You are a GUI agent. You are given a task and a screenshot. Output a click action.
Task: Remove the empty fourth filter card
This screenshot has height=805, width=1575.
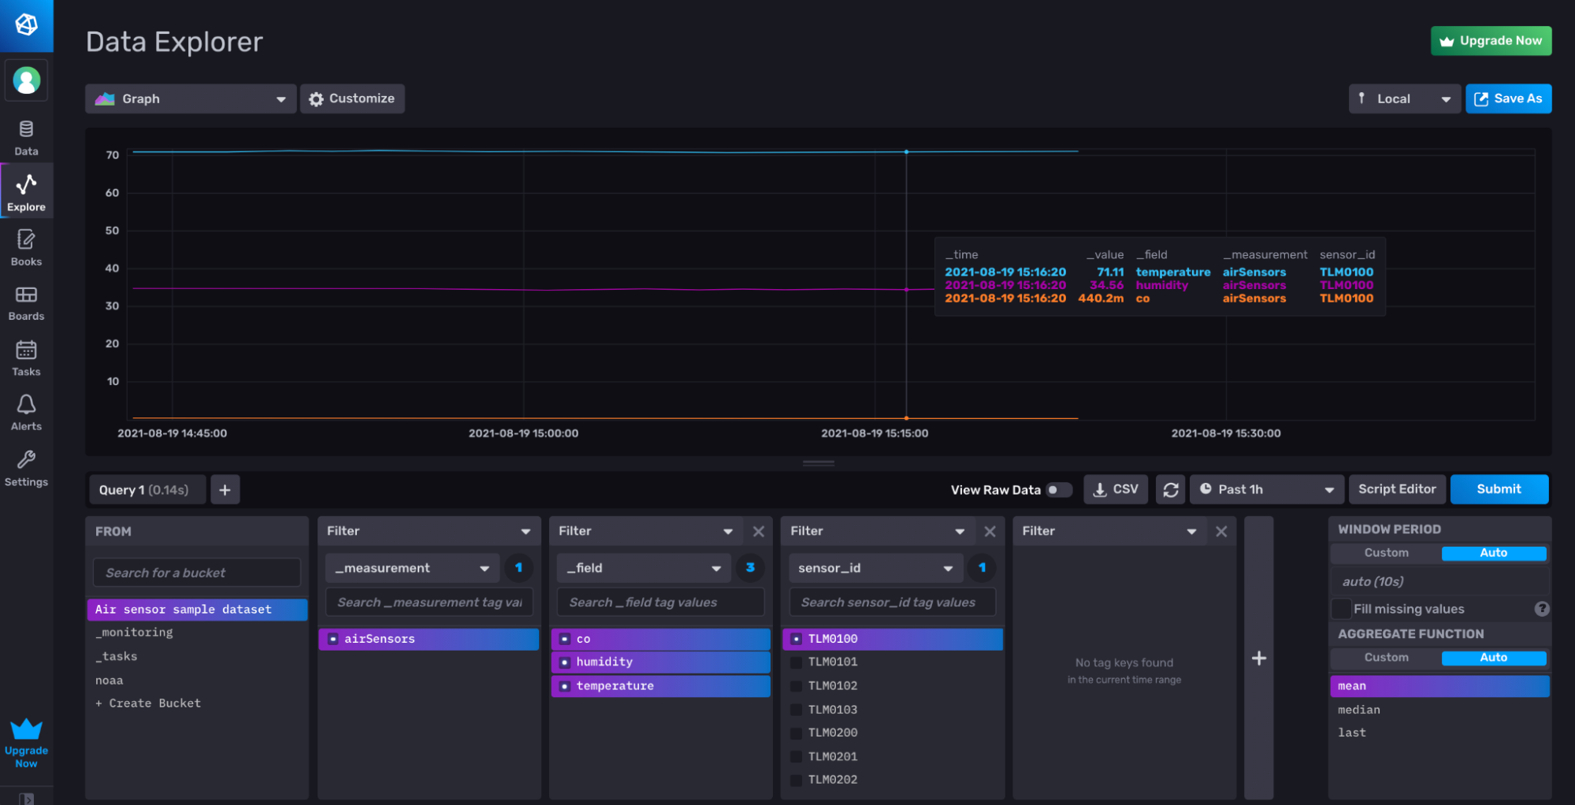pyautogui.click(x=1221, y=531)
